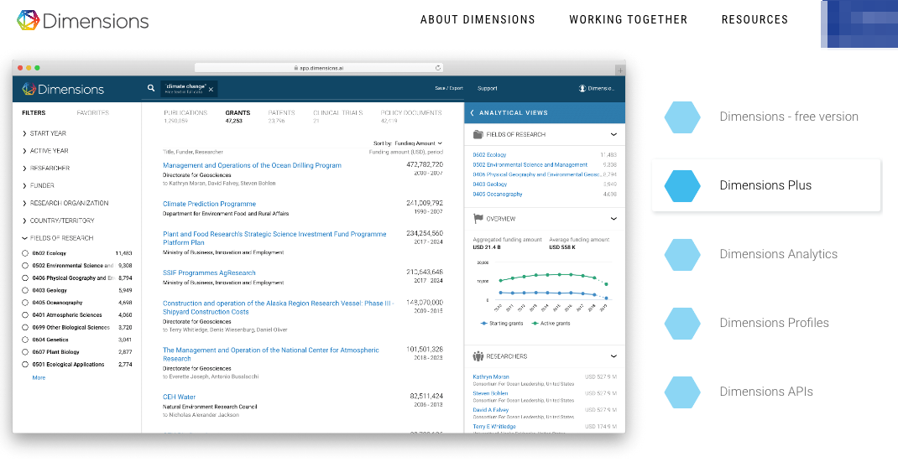This screenshot has width=898, height=462.
Task: Click the back chevron beside Analytical Views
Action: click(472, 113)
